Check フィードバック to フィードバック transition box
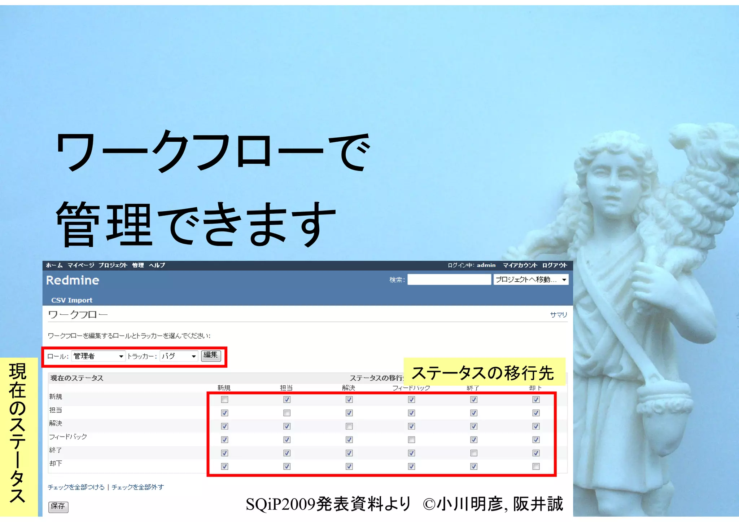 coord(411,439)
